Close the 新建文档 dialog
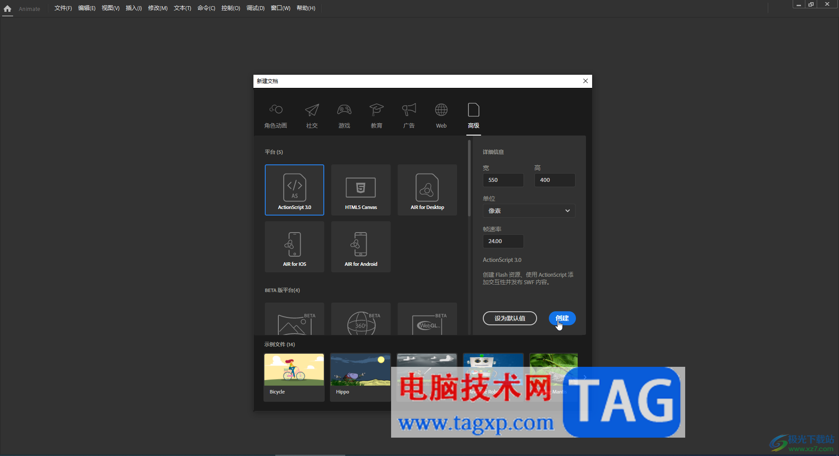Screen dimensions: 839x456 point(586,81)
